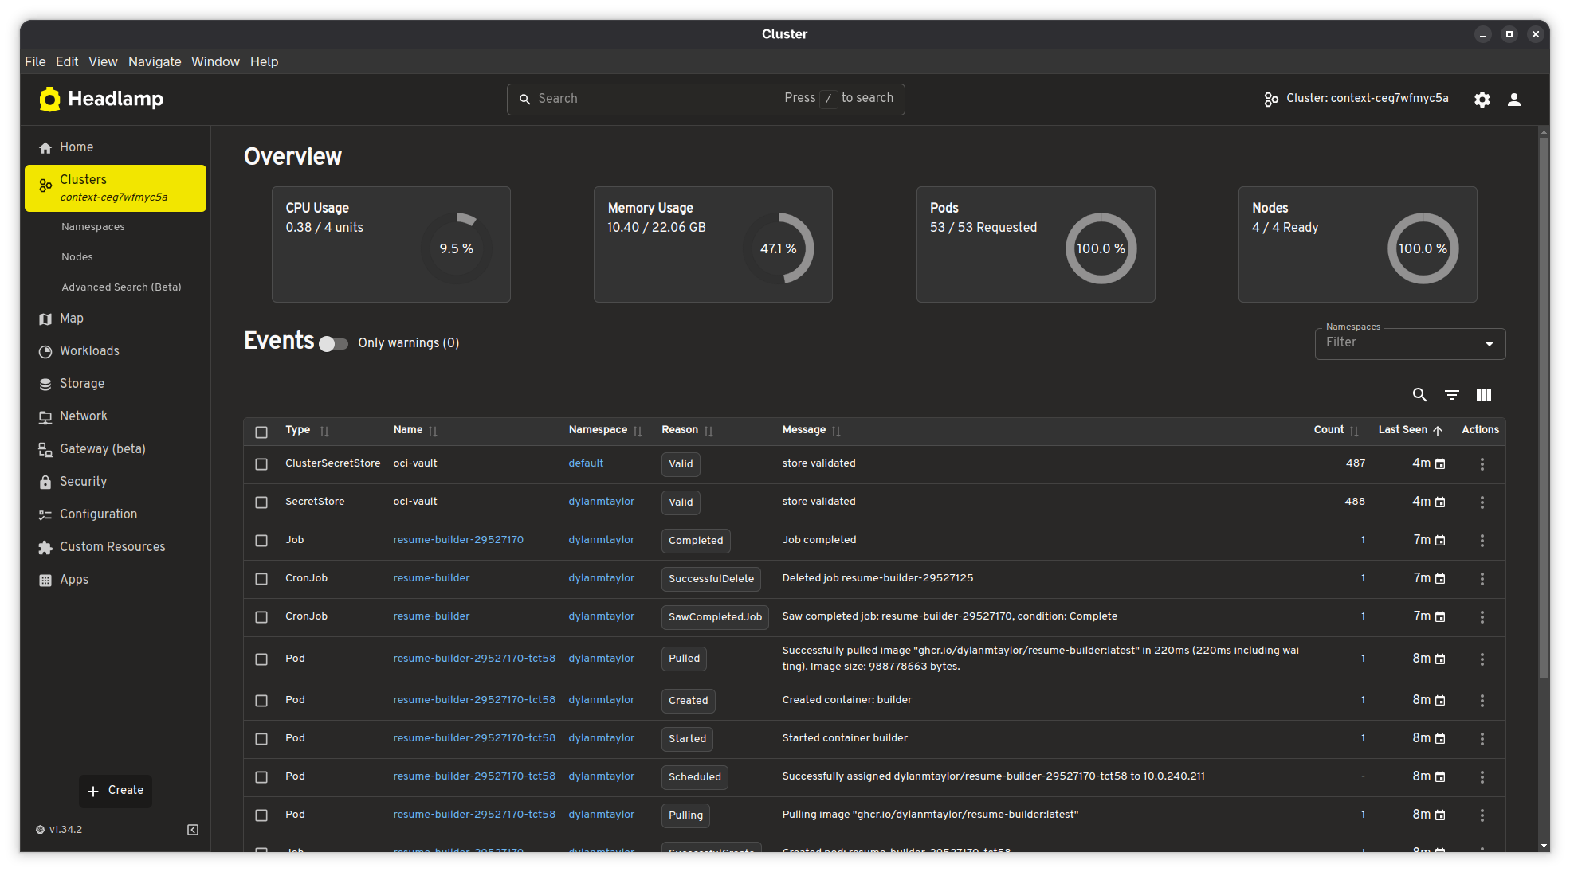Select Map in the sidebar
Viewport: 1570px width, 872px height.
click(x=72, y=318)
